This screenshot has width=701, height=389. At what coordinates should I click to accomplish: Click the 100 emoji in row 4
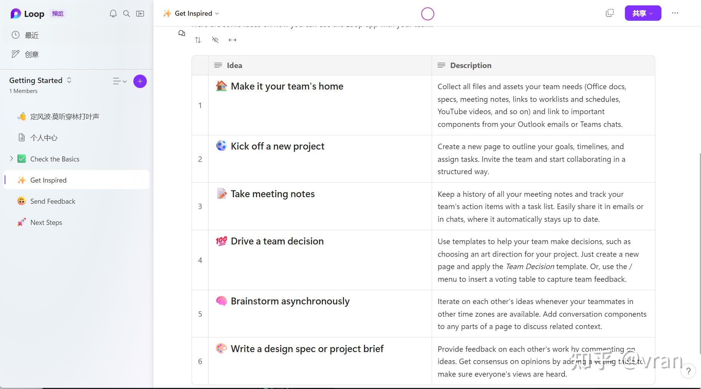point(221,241)
